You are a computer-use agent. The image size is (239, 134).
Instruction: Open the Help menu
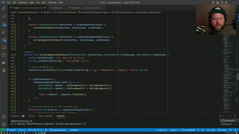pyautogui.click(x=60, y=3)
